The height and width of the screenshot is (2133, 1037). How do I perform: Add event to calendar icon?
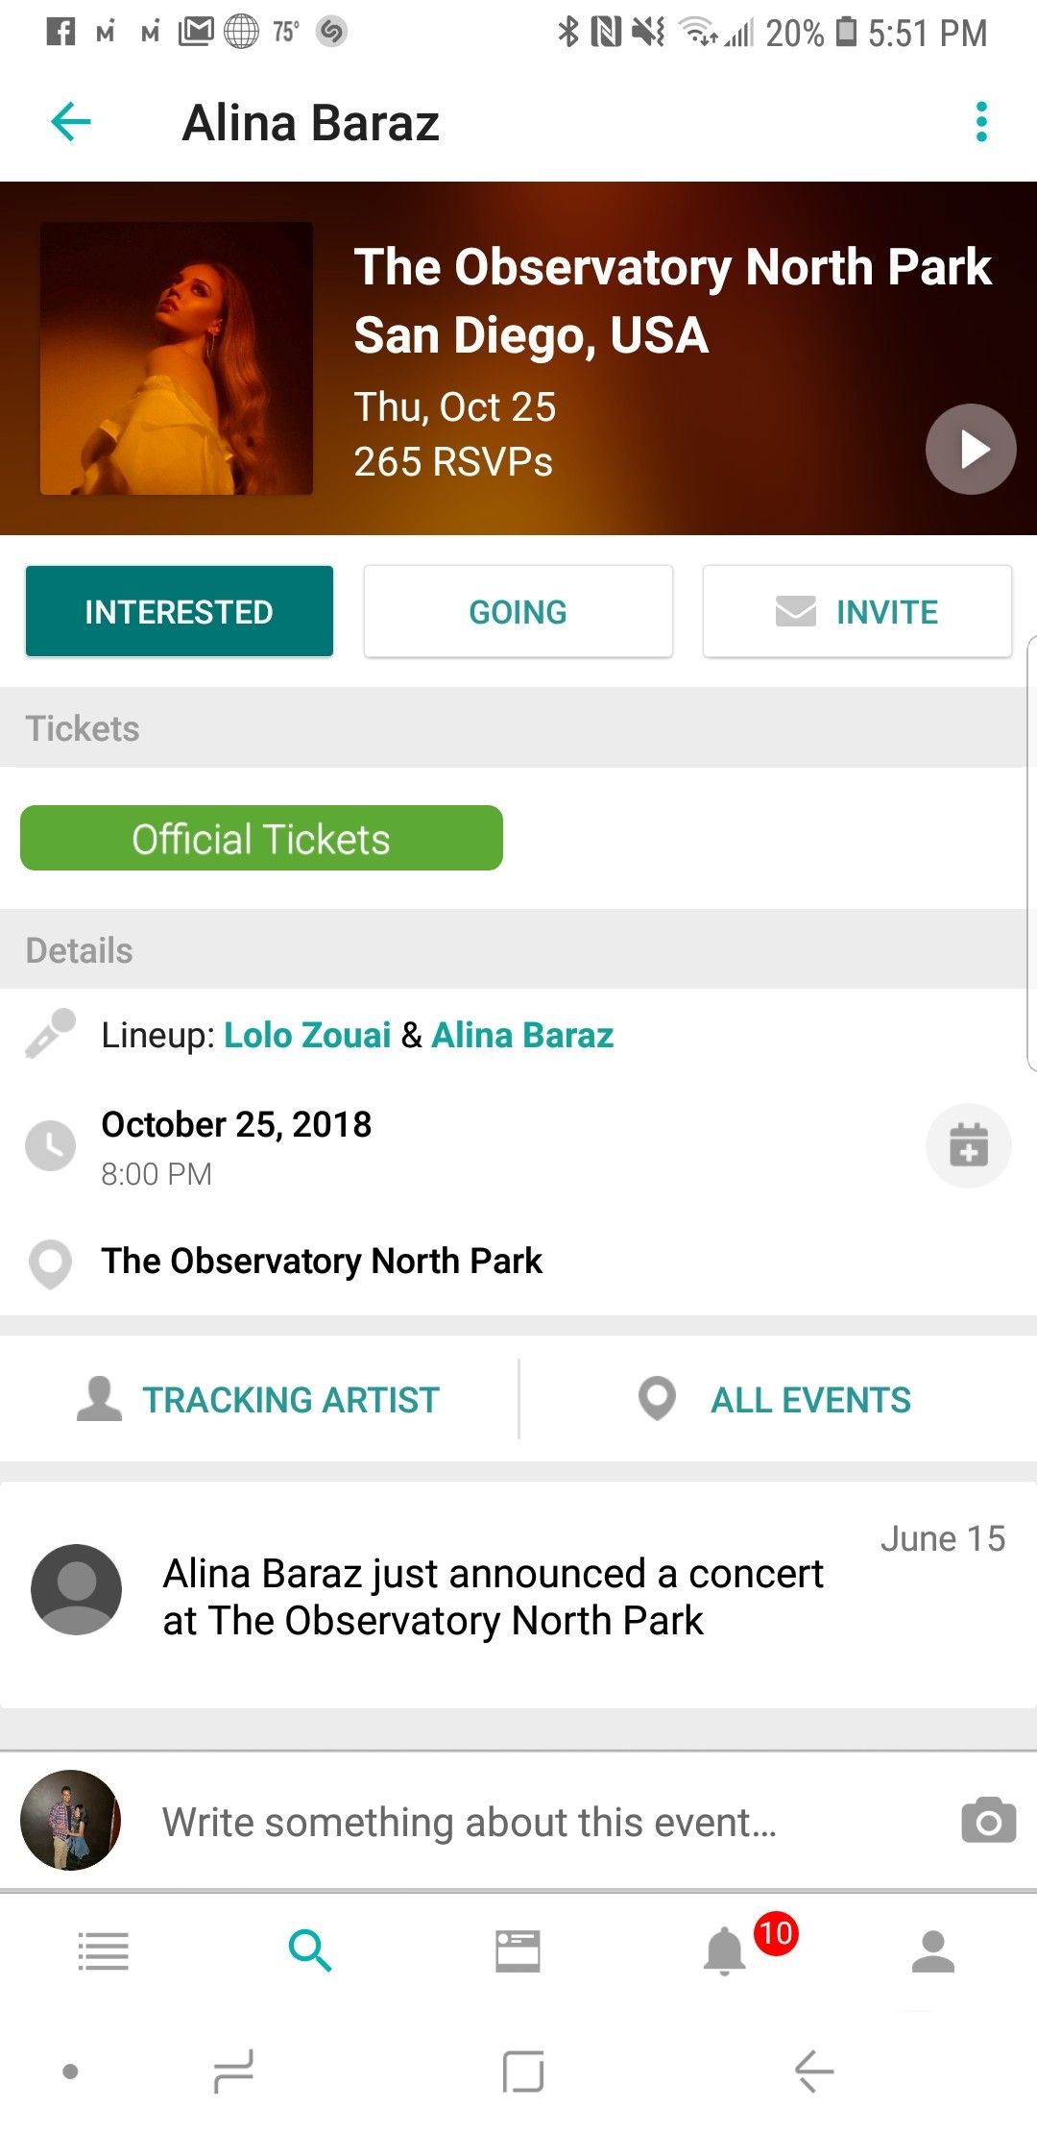pos(968,1145)
